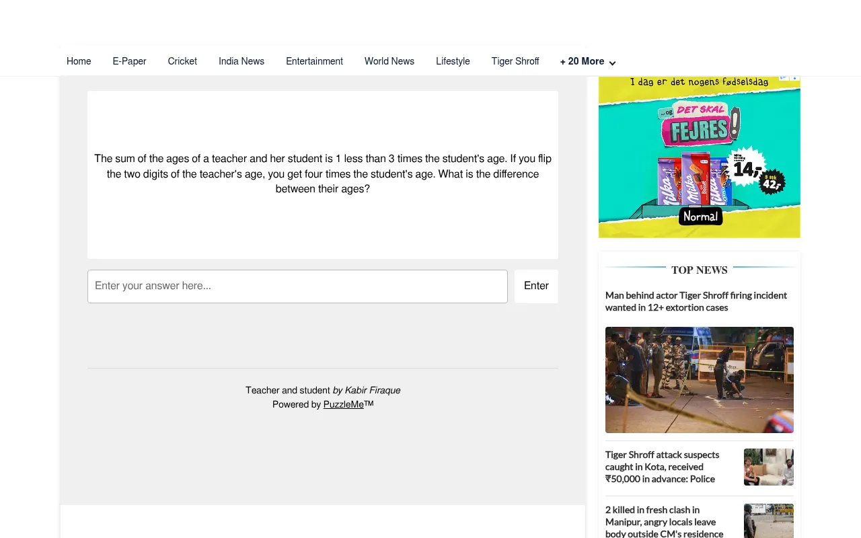The image size is (861, 538).
Task: Read 'Tiger Shroff attack suspects caught in Kota'
Action: 663,467
